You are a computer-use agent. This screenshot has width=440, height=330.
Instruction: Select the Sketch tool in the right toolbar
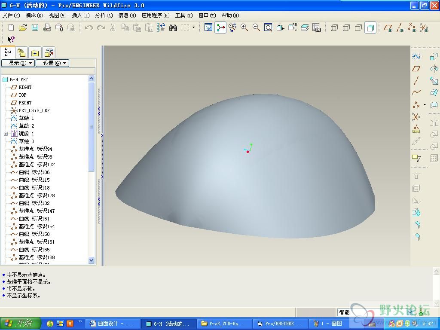point(416,57)
